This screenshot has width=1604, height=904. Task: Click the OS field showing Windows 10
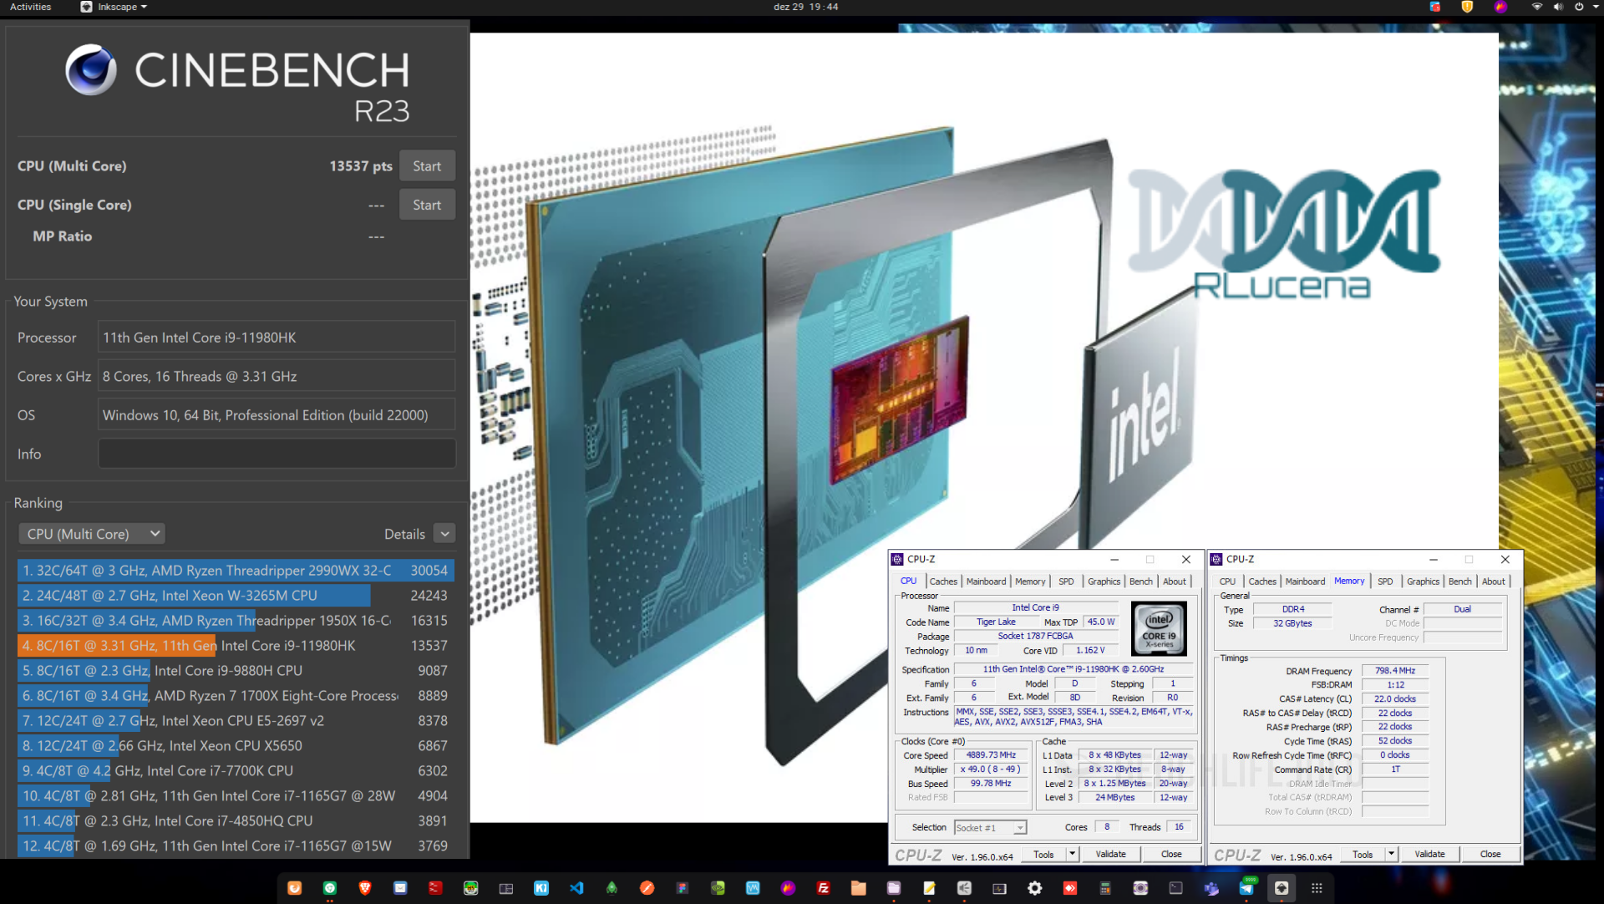pos(277,415)
